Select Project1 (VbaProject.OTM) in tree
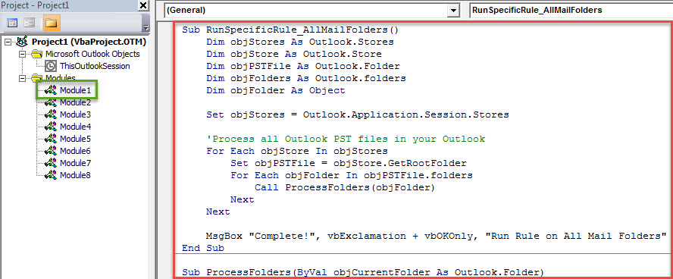 click(89, 42)
